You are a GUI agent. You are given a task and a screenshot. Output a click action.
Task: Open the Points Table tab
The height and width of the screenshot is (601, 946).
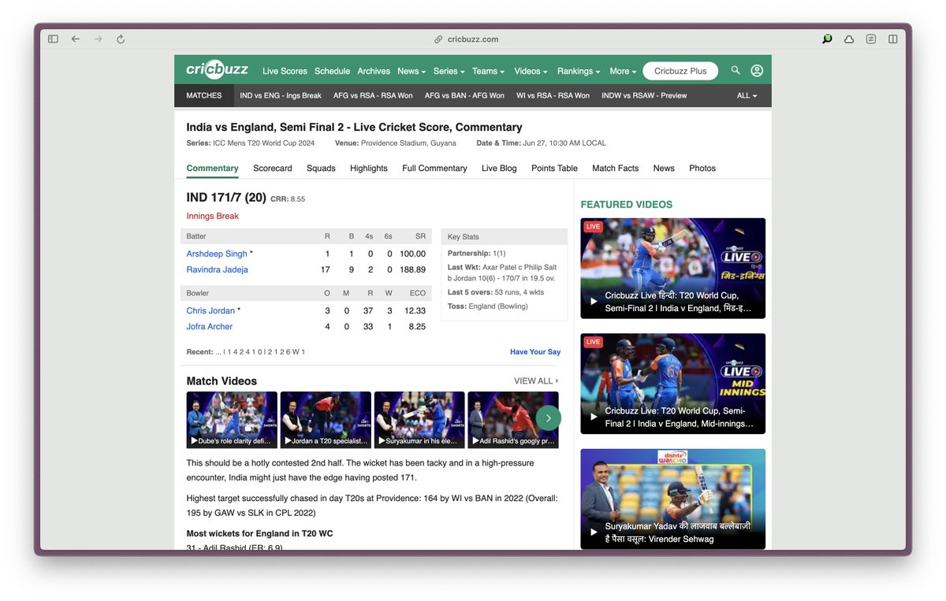pyautogui.click(x=554, y=168)
